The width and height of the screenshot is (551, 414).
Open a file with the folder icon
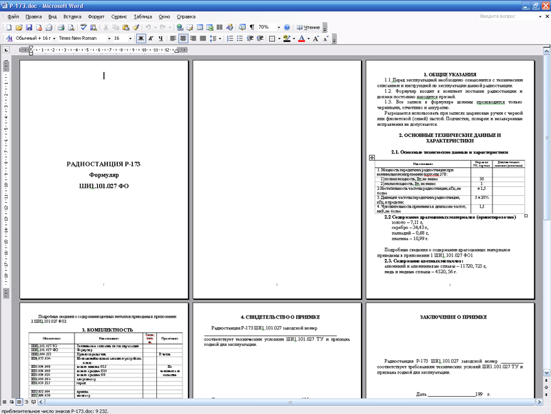[x=19, y=28]
